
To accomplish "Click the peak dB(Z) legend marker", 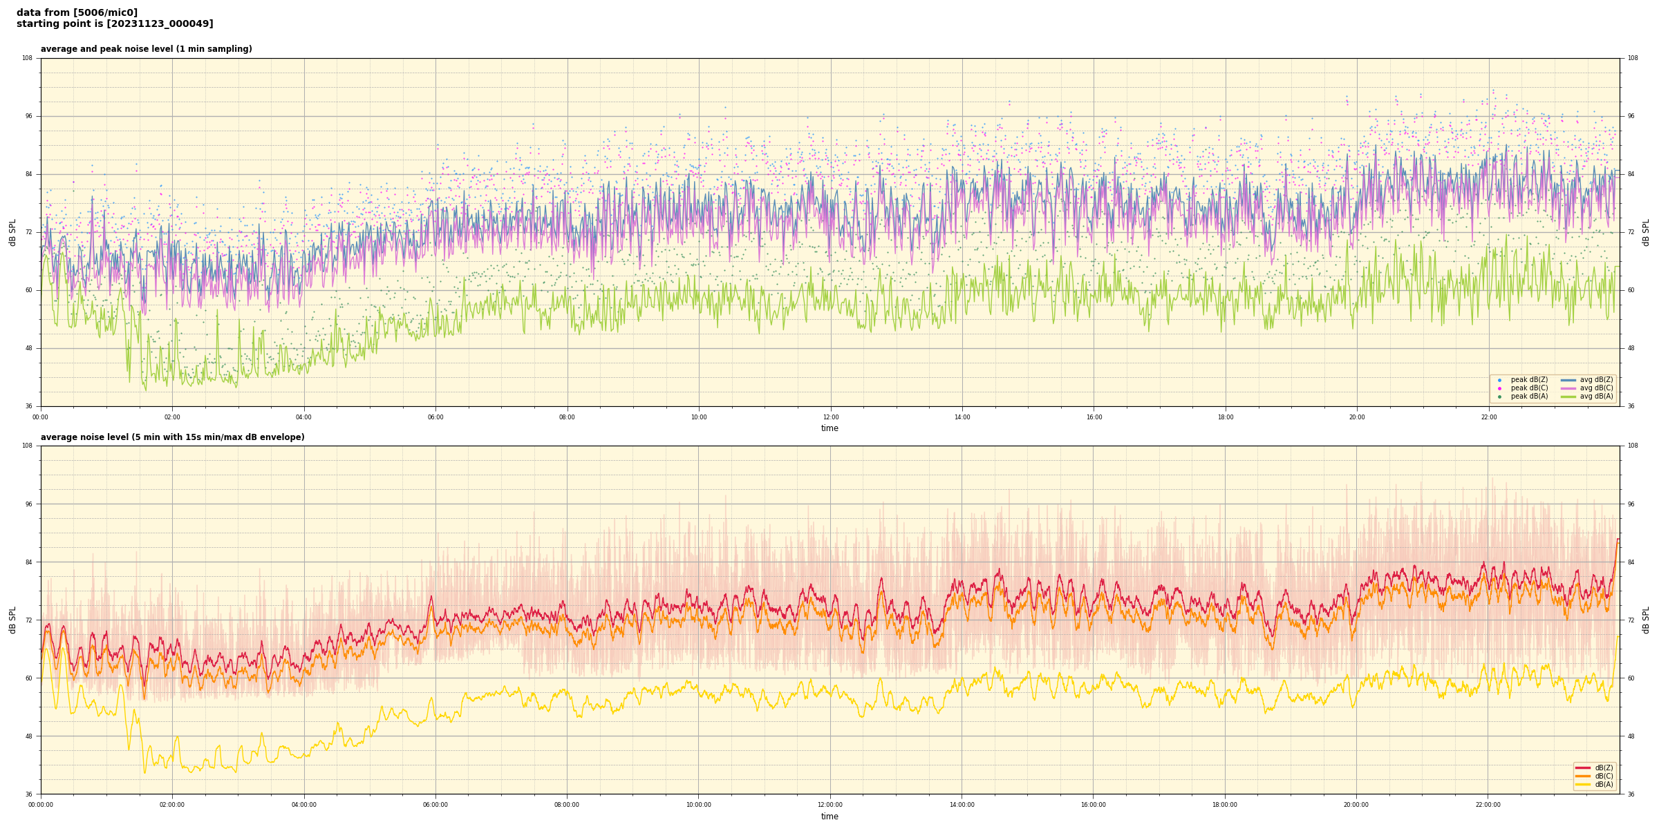I will (x=1499, y=380).
